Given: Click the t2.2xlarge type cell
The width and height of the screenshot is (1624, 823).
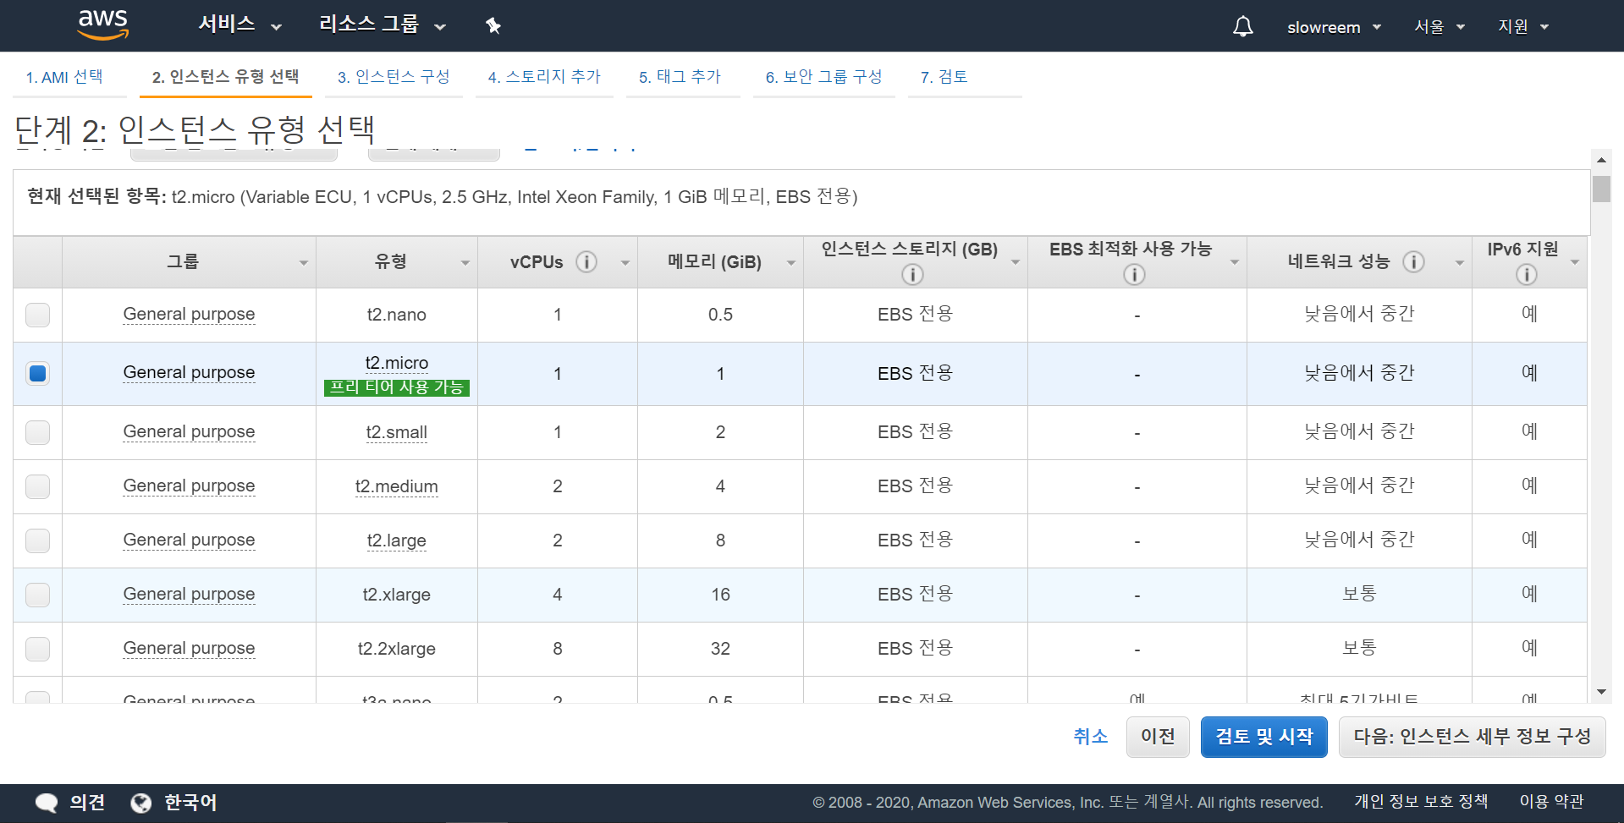Looking at the screenshot, I should pos(397,649).
